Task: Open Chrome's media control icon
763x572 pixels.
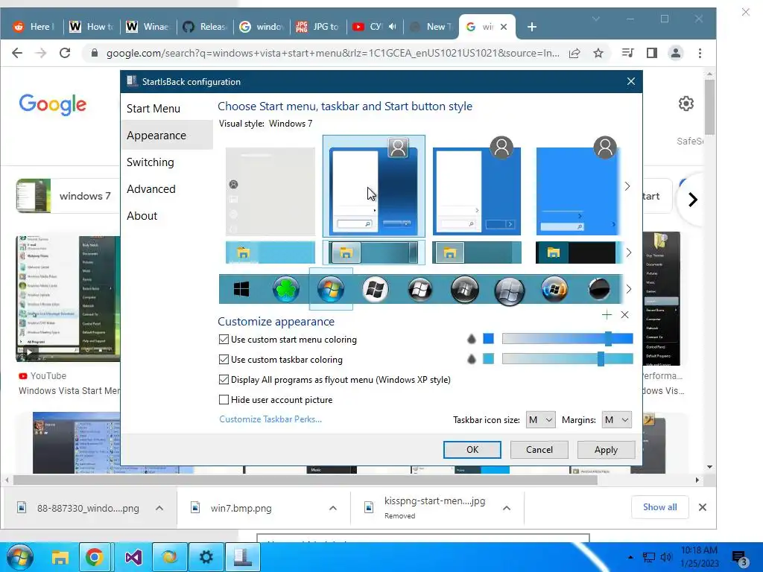Action: coord(627,53)
